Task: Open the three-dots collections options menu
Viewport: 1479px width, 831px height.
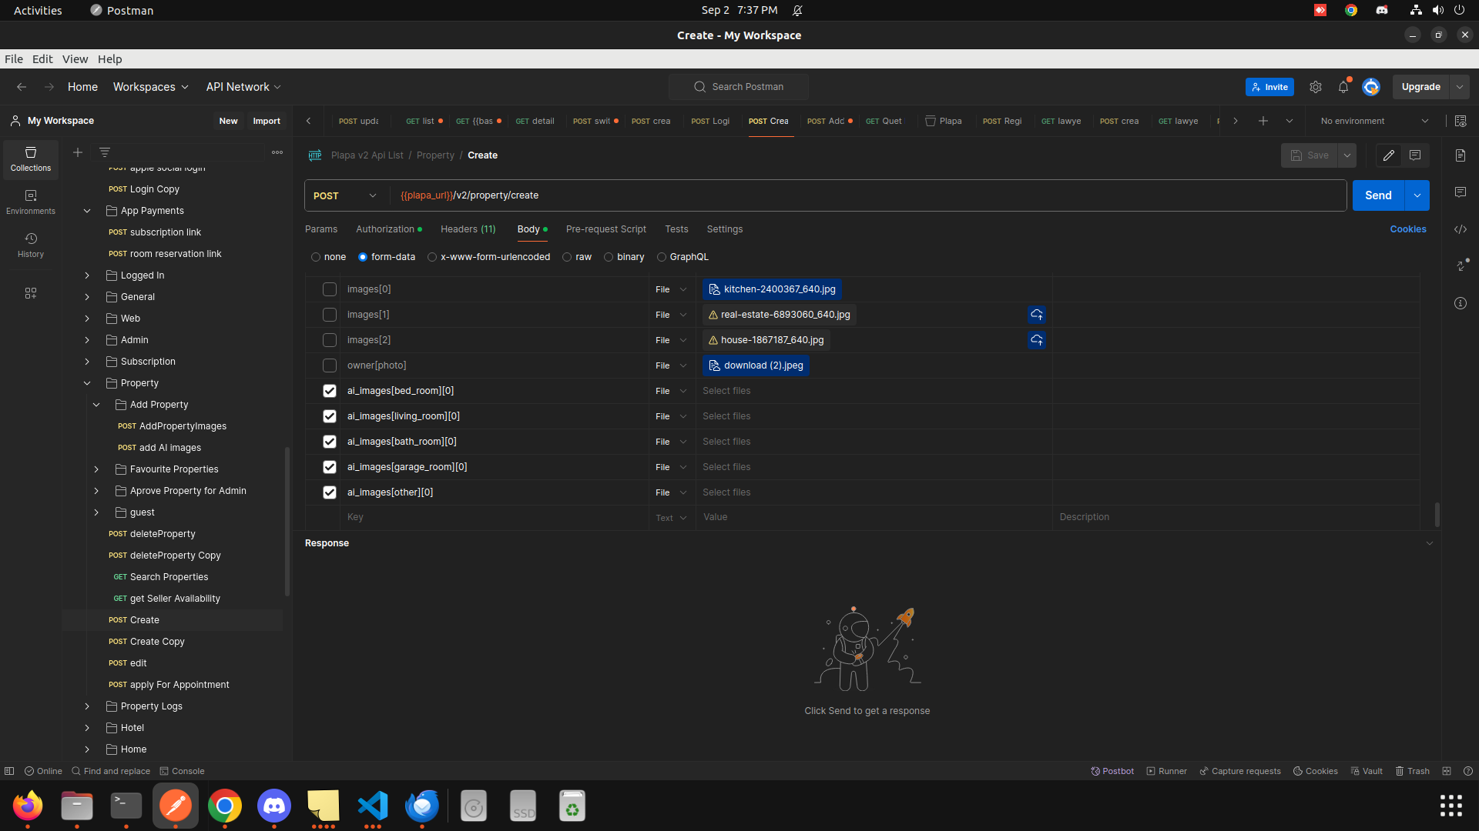Action: pos(277,152)
